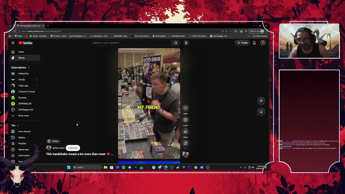Reload the page in the browser
The width and height of the screenshot is (345, 194).
pos(15,31)
